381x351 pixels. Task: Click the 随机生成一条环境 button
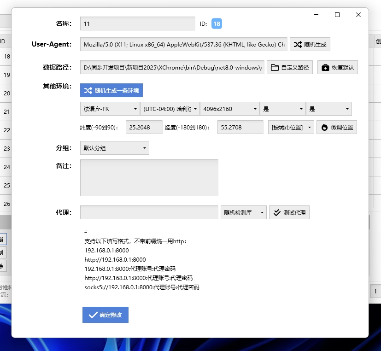click(111, 90)
